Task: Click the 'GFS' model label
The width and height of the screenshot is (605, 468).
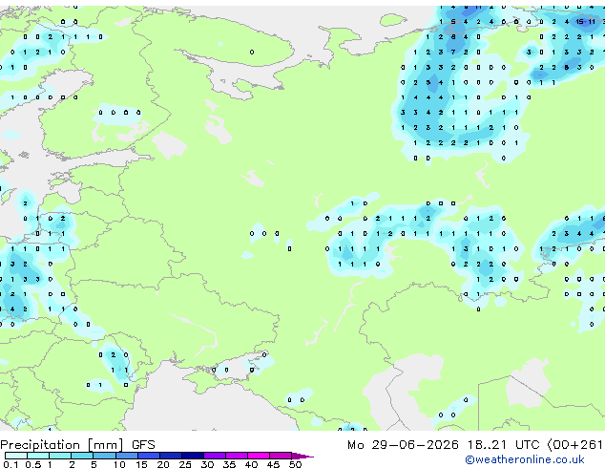Action: point(143,445)
